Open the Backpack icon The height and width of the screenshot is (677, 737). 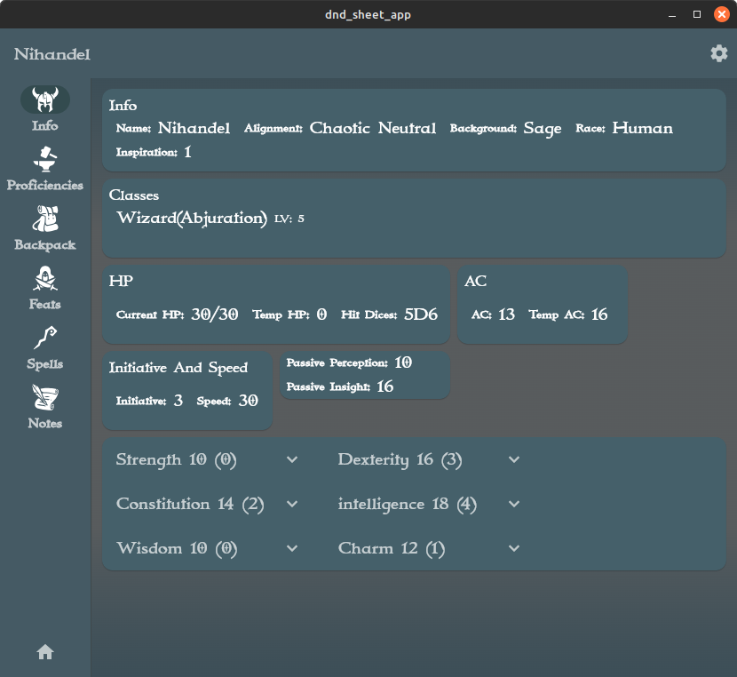click(x=45, y=219)
